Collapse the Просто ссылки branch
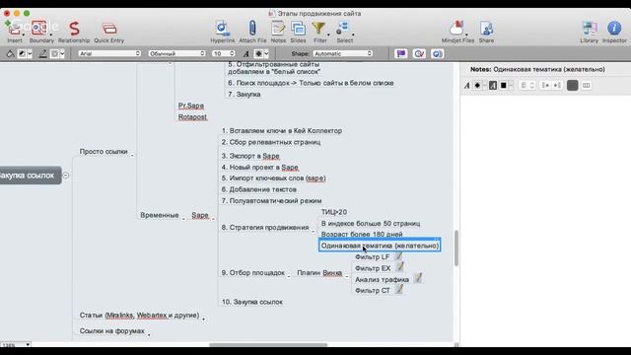The image size is (631, 355). click(132, 156)
